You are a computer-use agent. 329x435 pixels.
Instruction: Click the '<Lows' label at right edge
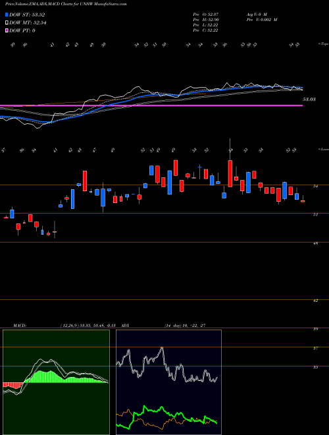click(323, 149)
